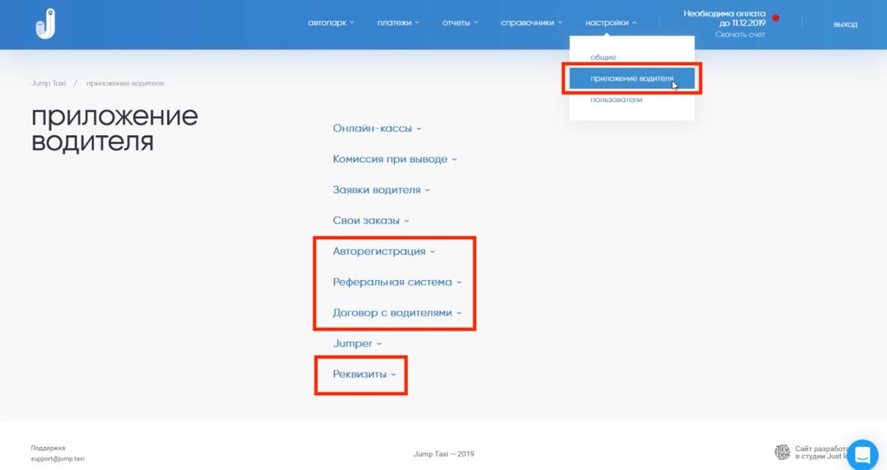This screenshot has width=887, height=470.
Task: Expand the Авторегистрация section
Action: pos(383,251)
